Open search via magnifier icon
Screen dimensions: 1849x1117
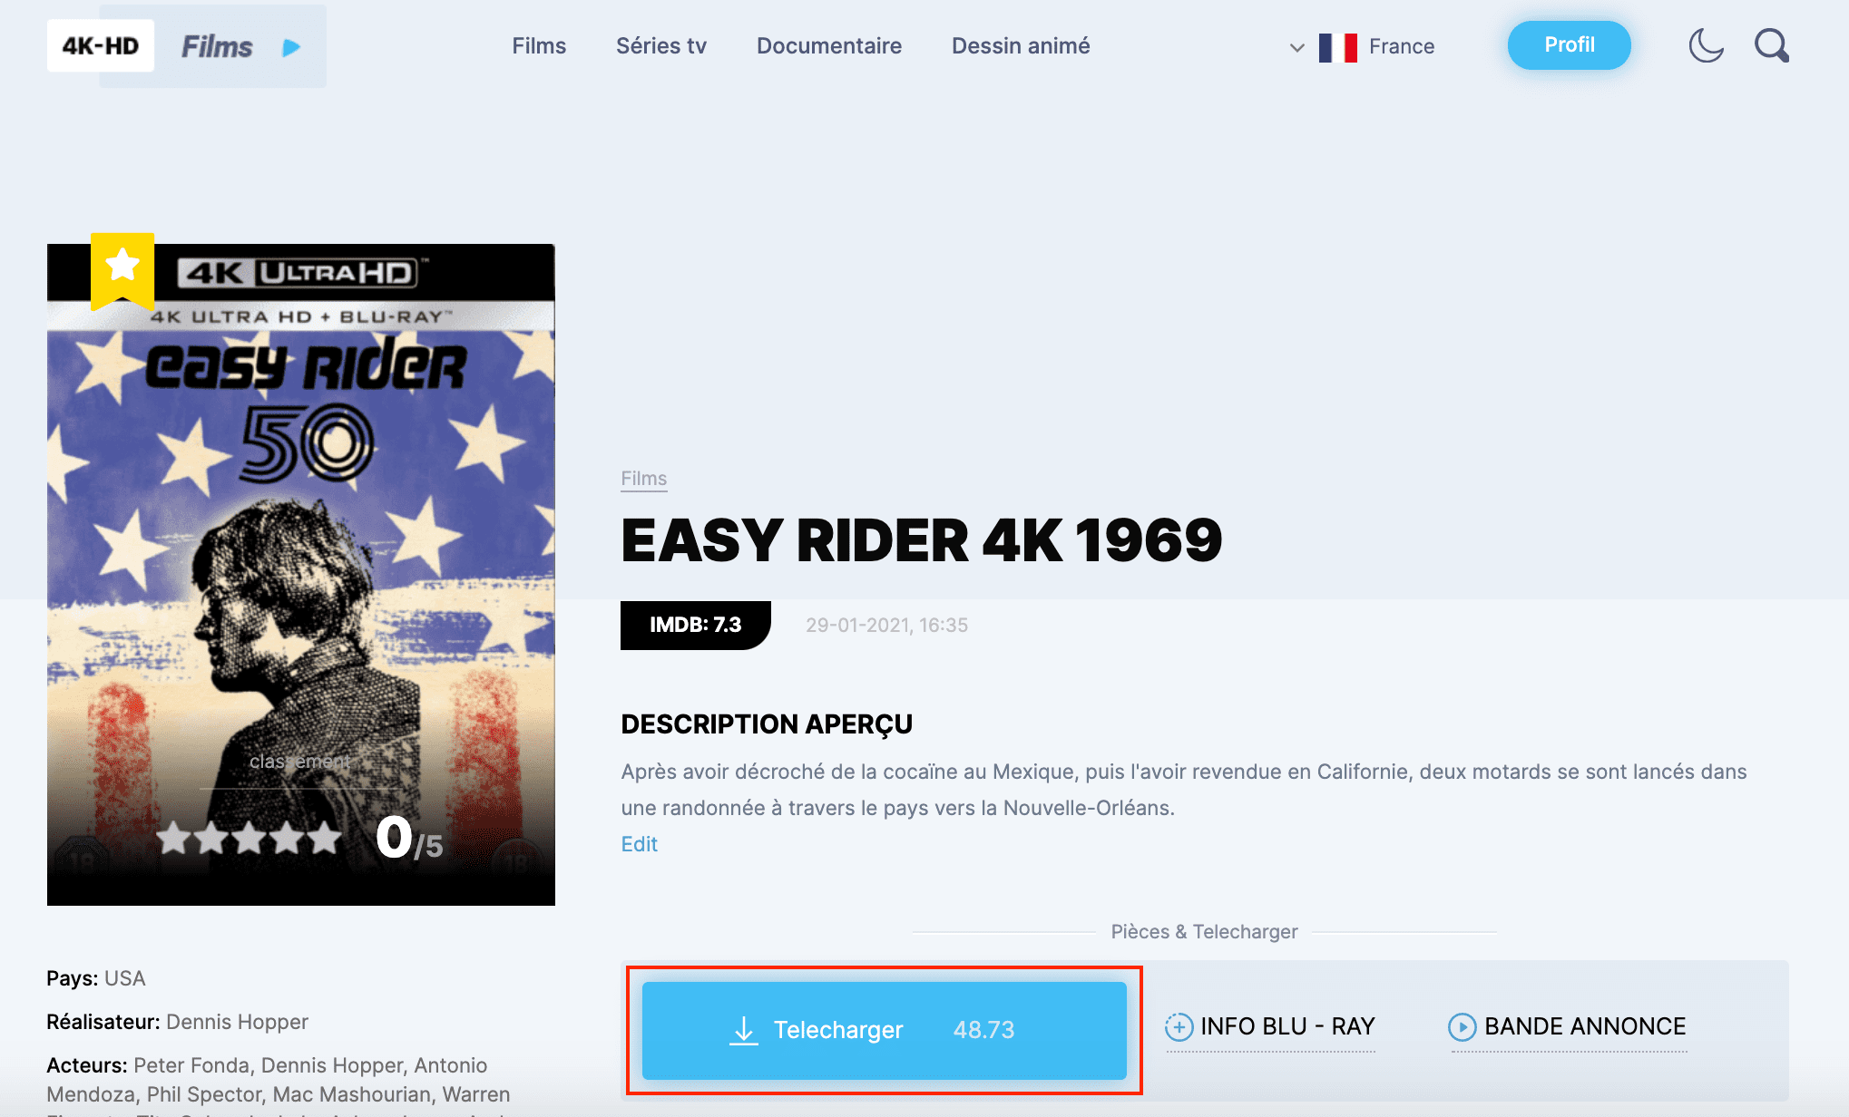click(x=1771, y=45)
